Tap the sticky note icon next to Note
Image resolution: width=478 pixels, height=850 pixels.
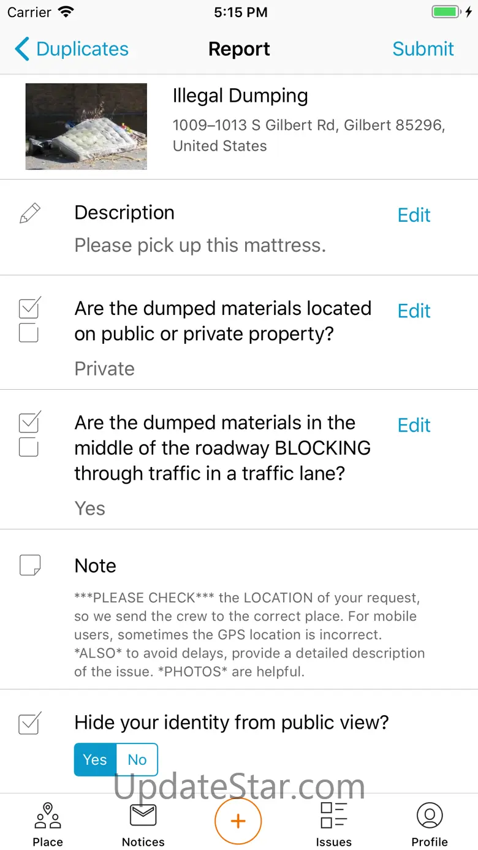30,565
